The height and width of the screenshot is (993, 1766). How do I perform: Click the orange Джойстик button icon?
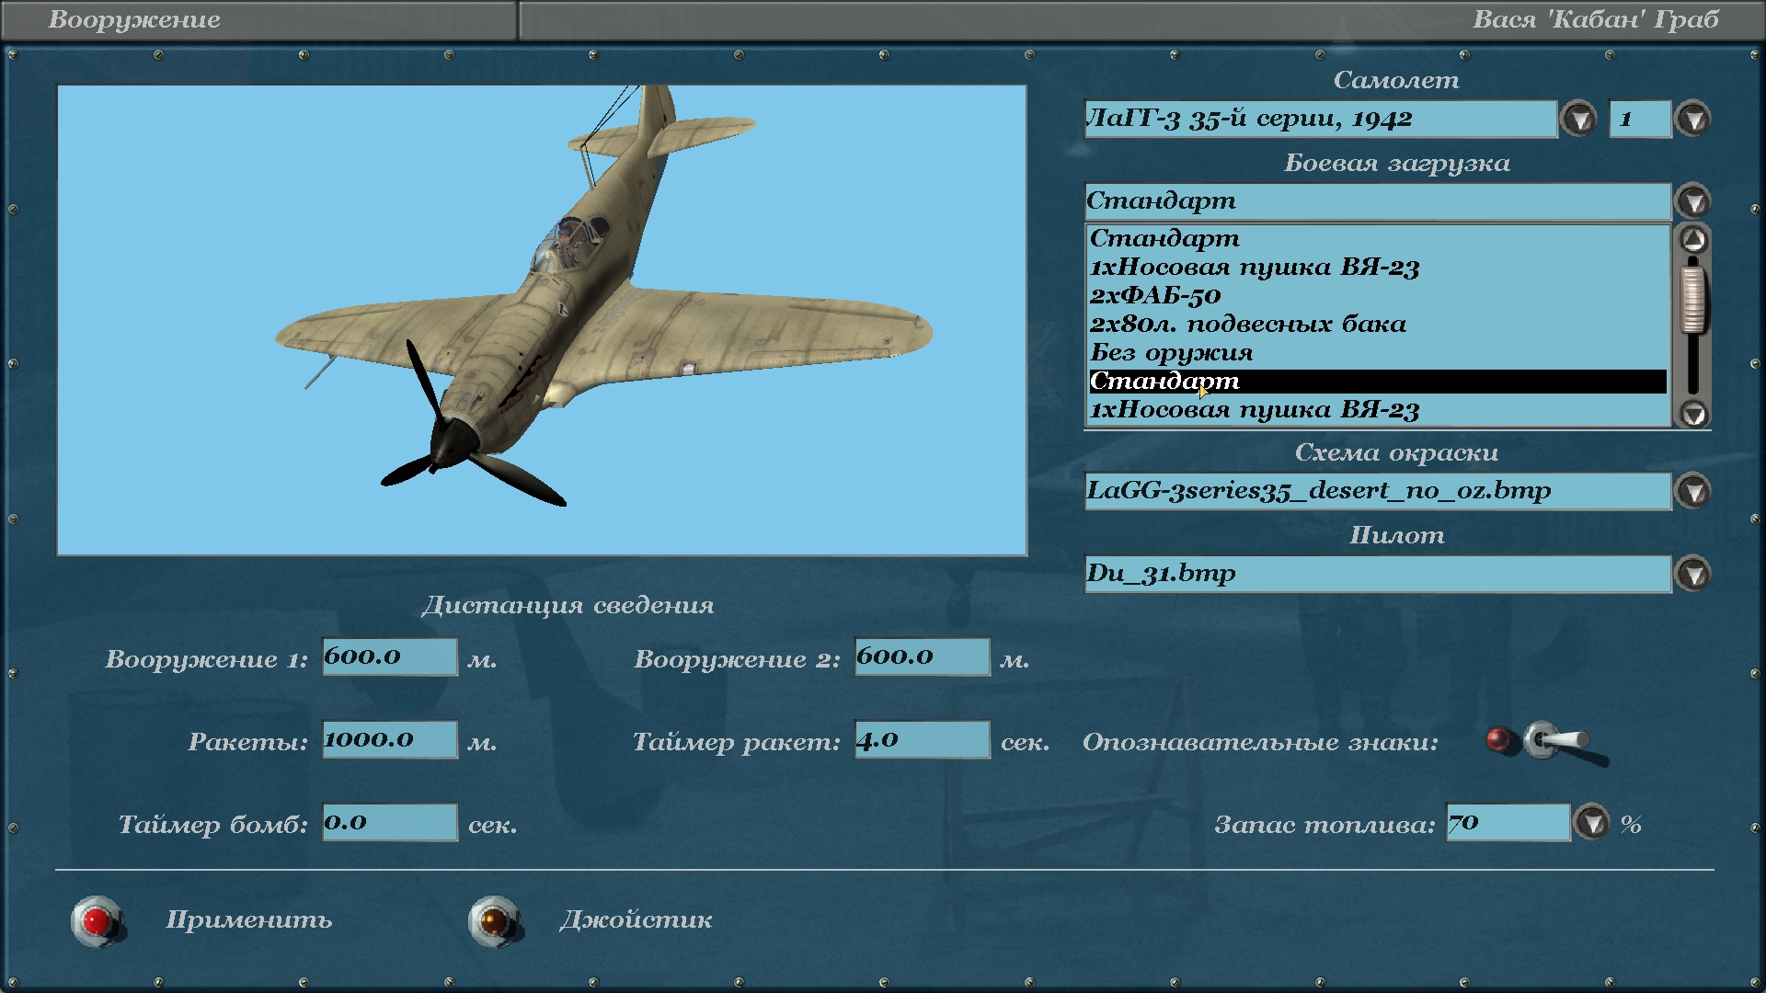click(x=494, y=920)
